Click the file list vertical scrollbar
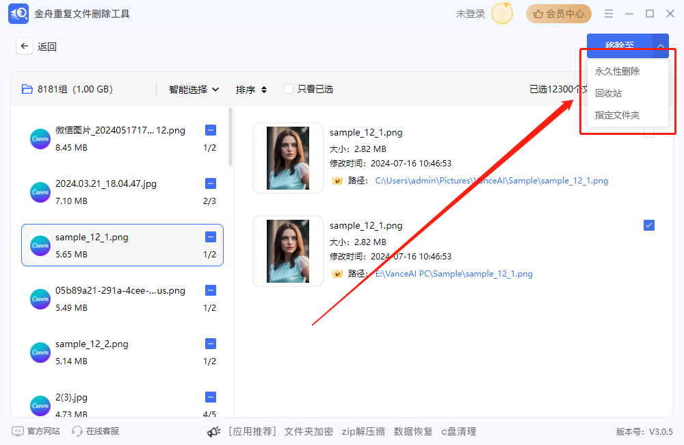The height and width of the screenshot is (445, 684). (231, 137)
